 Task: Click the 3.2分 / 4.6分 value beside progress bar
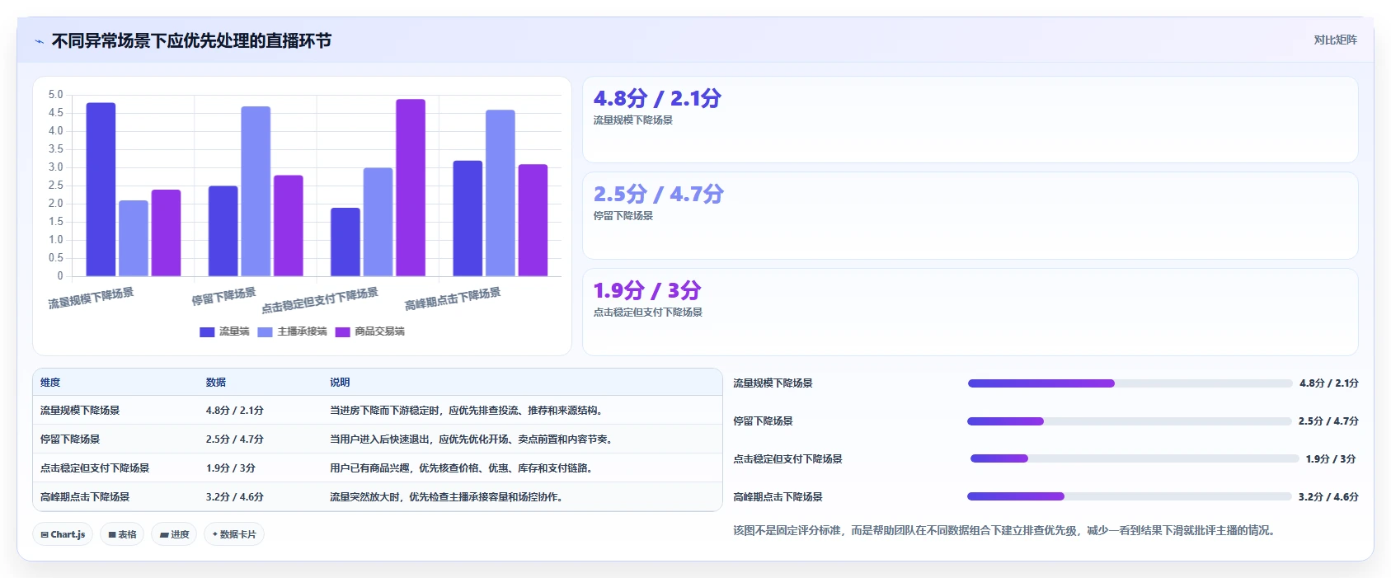tap(1328, 497)
